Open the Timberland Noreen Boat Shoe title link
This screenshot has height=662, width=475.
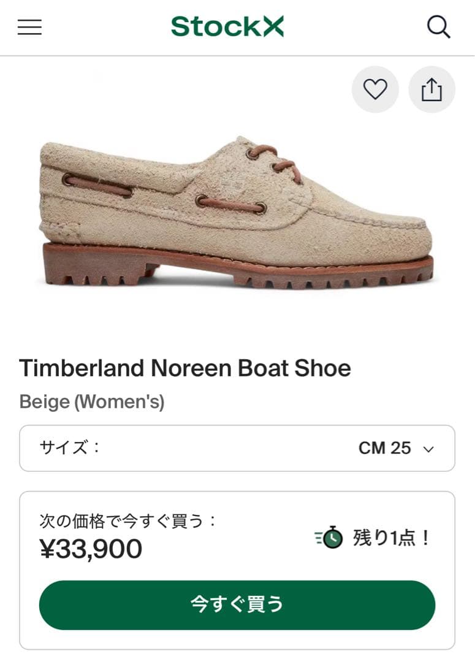coord(184,368)
